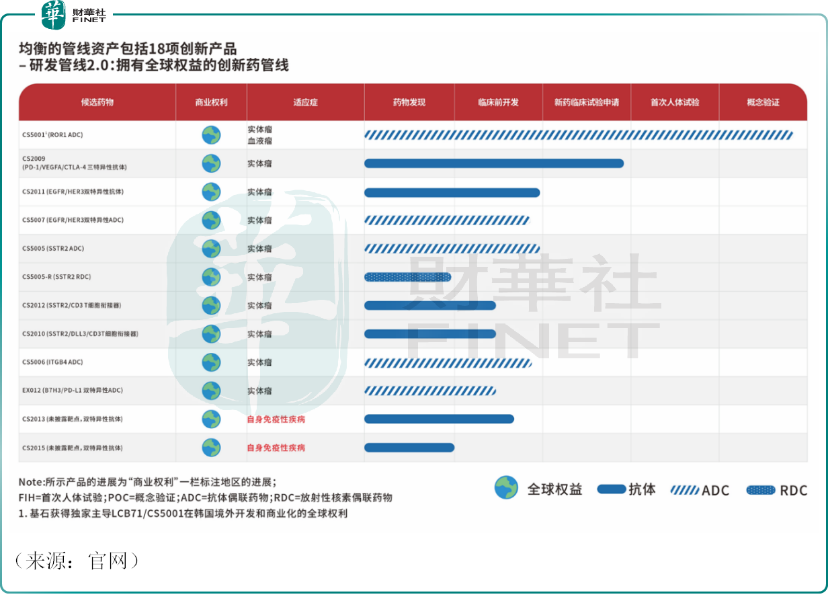Click the 概念验证 column header
This screenshot has height=607, width=828.
[763, 102]
